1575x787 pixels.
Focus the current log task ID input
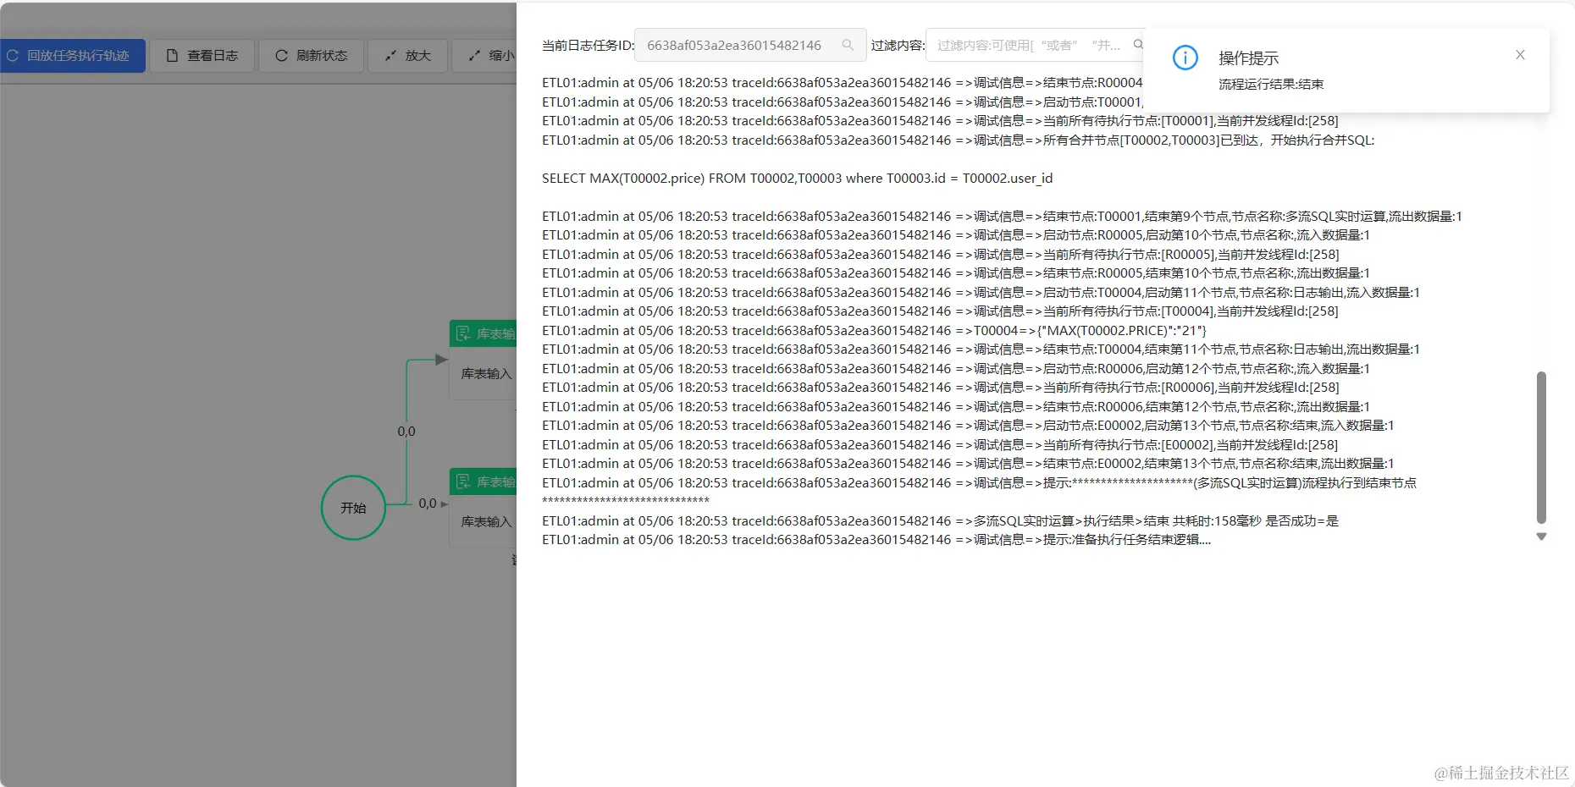[750, 45]
